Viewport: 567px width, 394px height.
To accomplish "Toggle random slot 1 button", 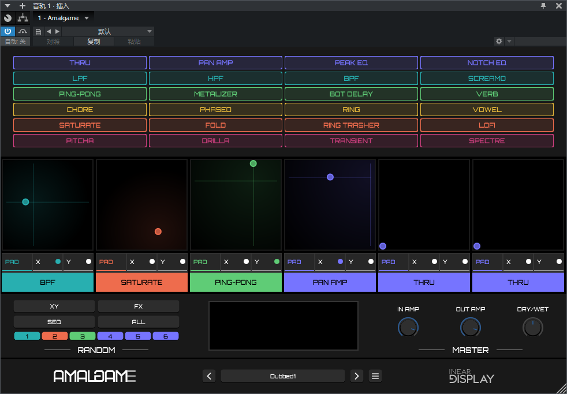I will [x=27, y=336].
